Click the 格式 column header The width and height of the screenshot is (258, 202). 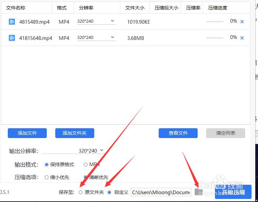coord(62,8)
